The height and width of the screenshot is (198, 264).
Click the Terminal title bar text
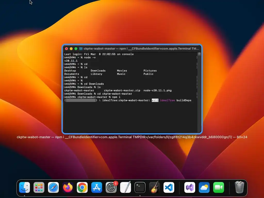(141, 49)
